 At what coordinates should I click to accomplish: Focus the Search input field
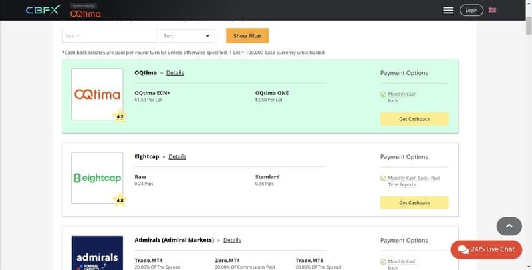(110, 36)
